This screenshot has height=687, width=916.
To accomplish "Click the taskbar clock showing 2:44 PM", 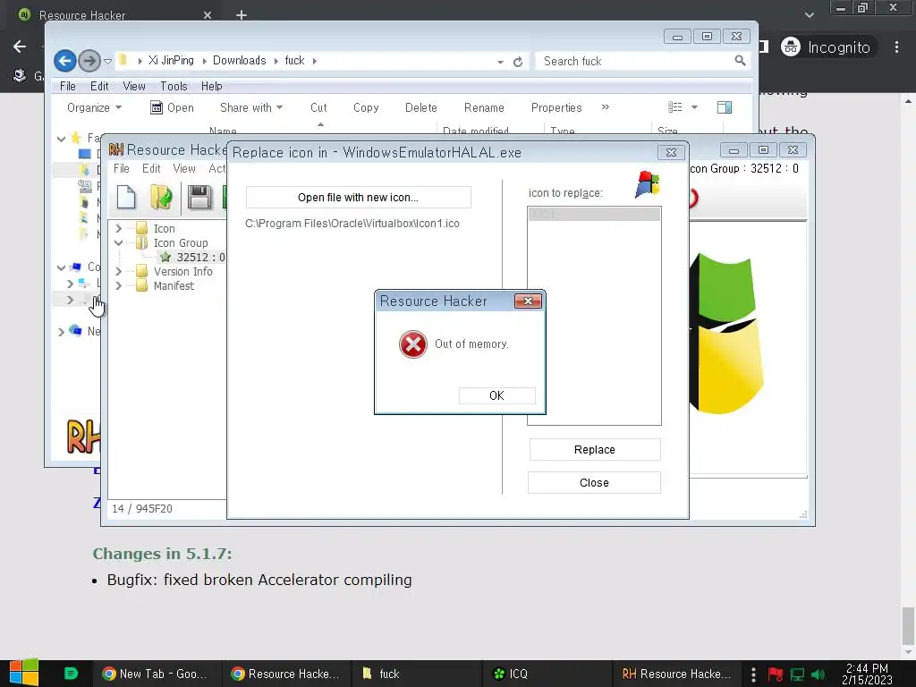I will point(867,674).
